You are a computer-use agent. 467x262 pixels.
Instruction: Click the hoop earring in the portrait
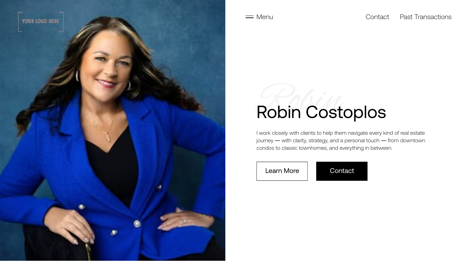coord(77,76)
